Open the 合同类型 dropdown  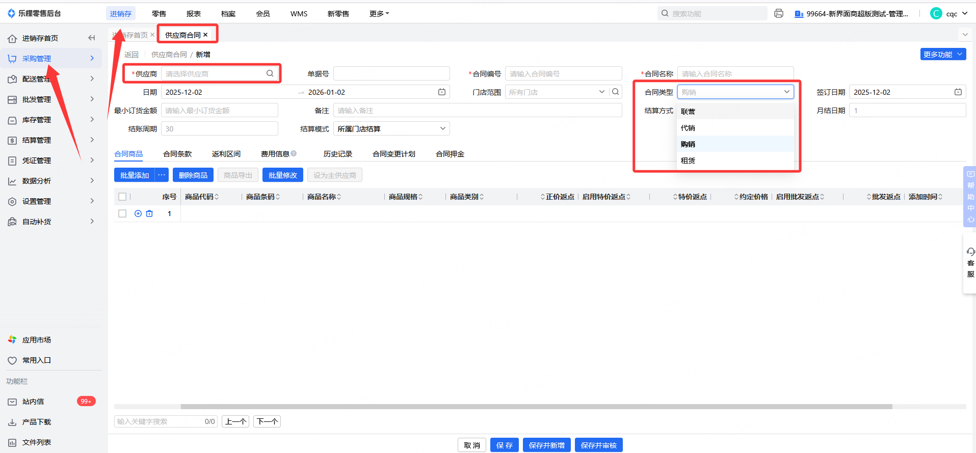[x=735, y=92]
